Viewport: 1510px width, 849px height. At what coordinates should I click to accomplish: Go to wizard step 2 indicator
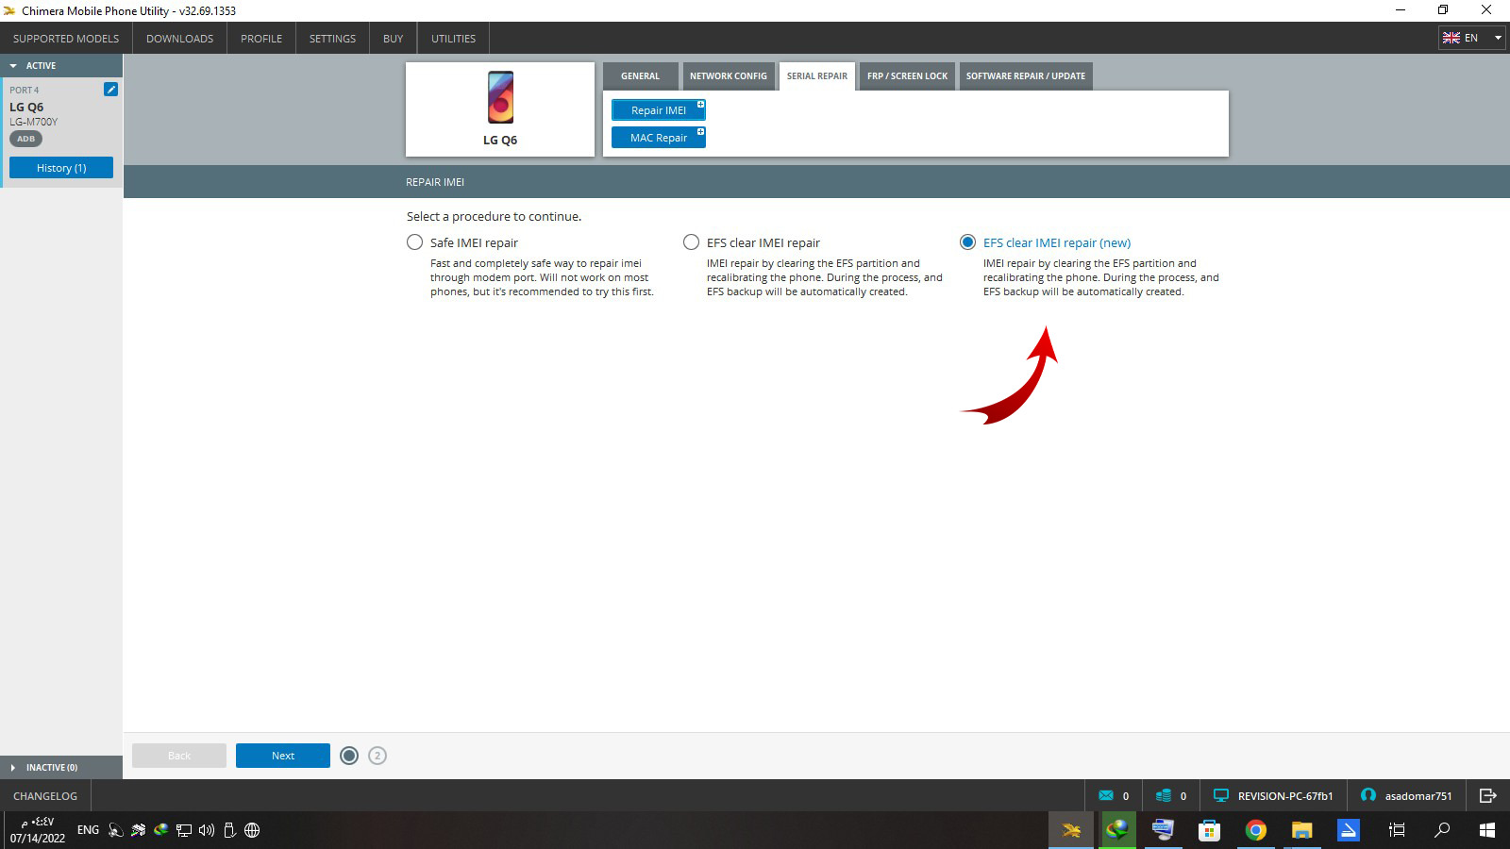coord(377,756)
